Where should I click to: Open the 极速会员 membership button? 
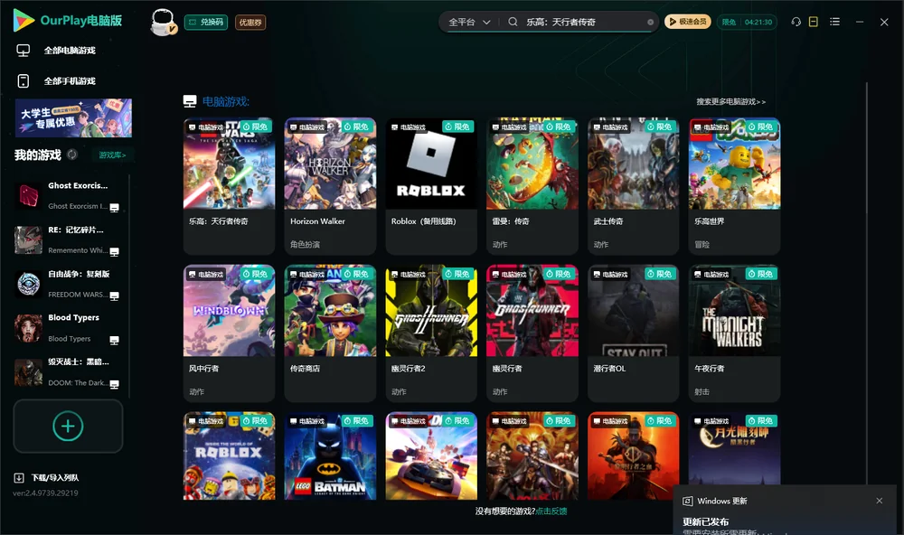[x=687, y=22]
